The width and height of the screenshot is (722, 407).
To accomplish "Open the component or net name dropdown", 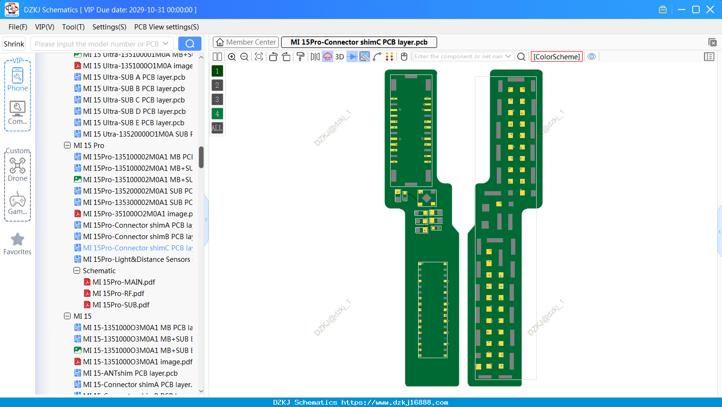I will 508,56.
